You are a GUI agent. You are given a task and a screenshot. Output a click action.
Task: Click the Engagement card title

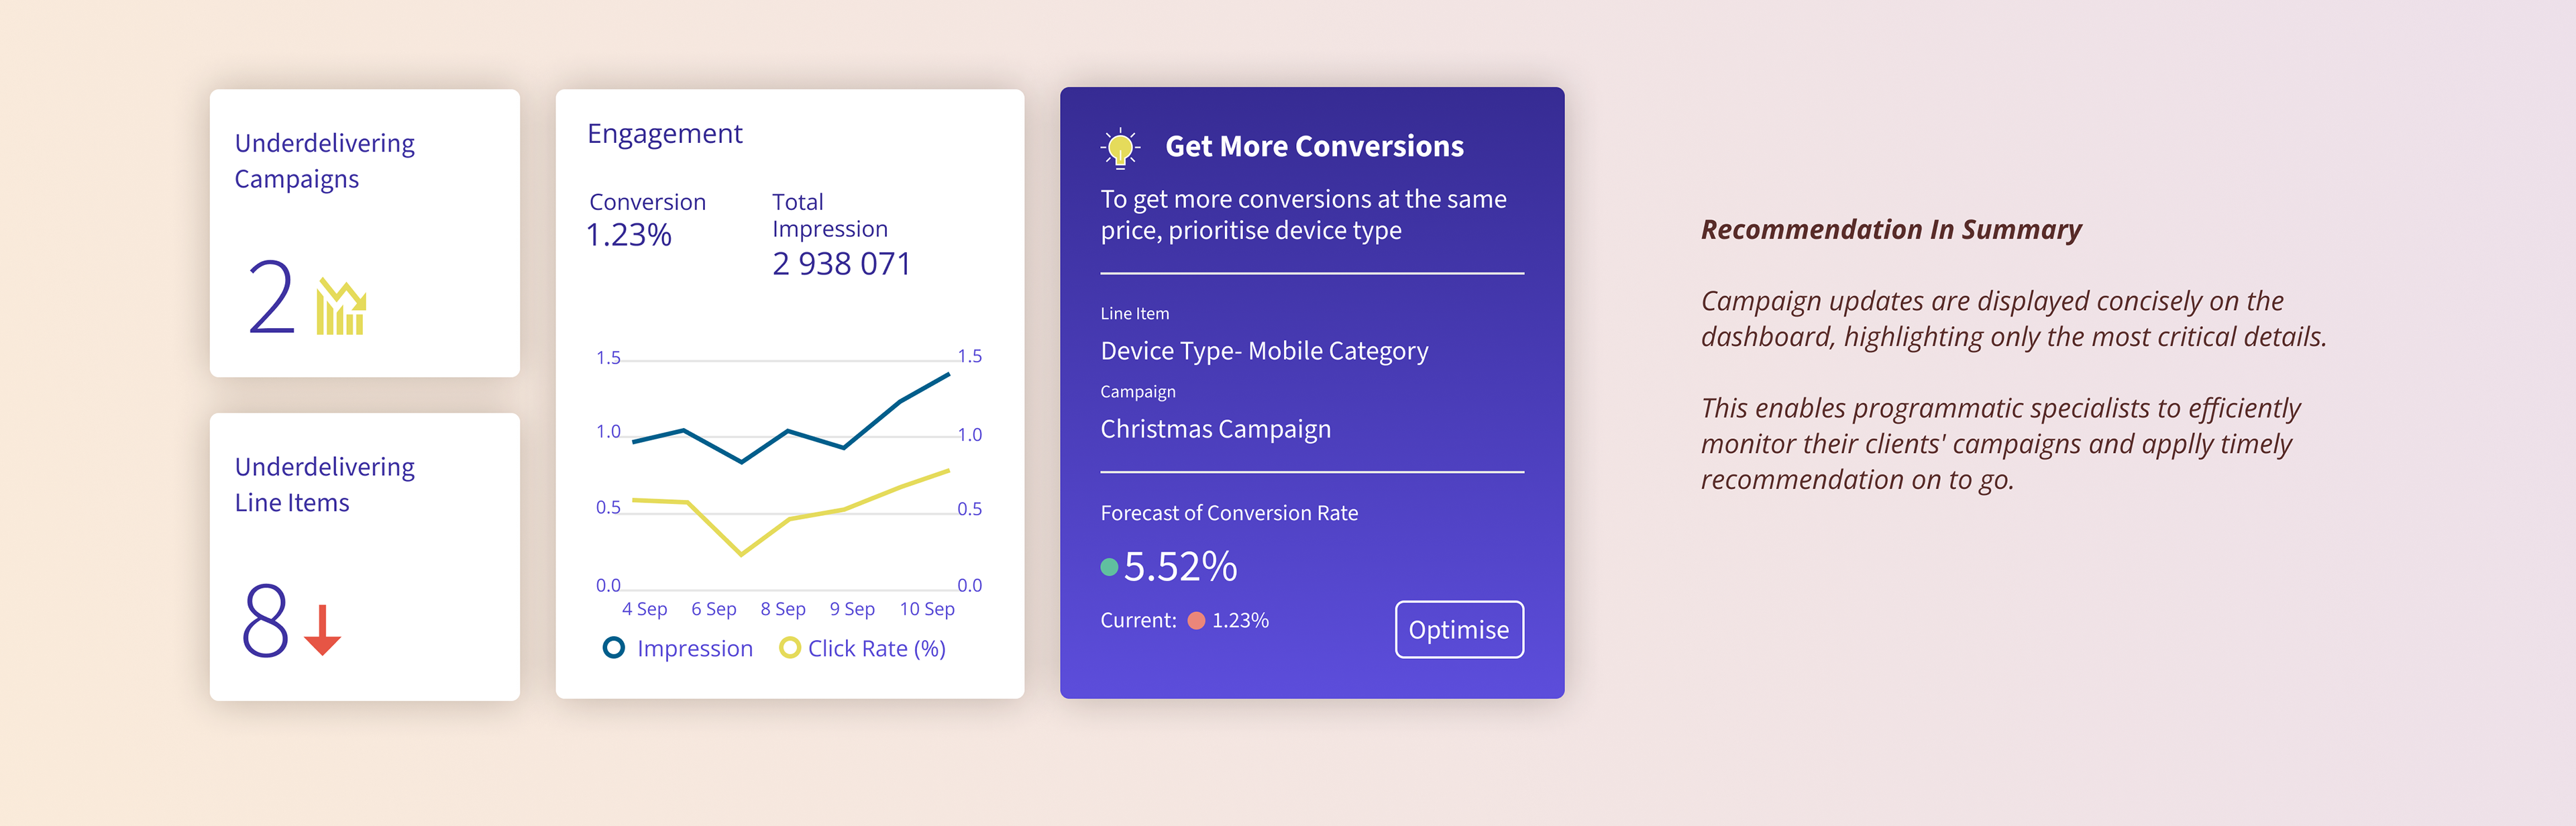[x=664, y=134]
